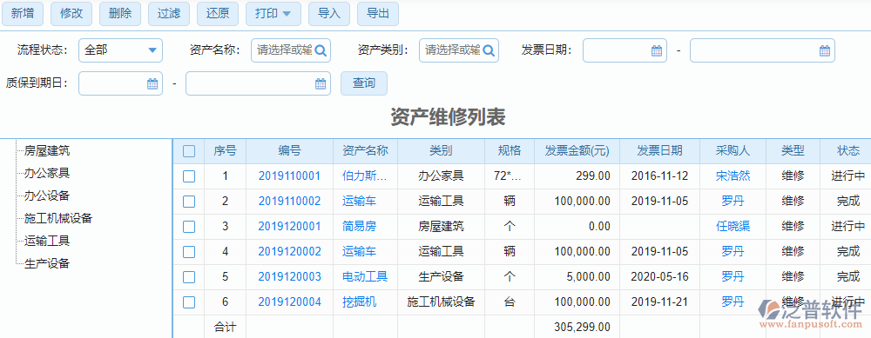
Task: Open purchaser link 任晓渠
Action: [x=733, y=226]
